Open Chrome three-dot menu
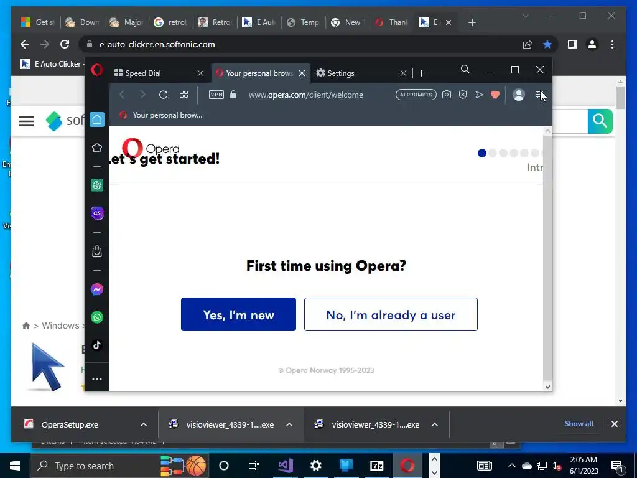637x478 pixels. [x=612, y=44]
